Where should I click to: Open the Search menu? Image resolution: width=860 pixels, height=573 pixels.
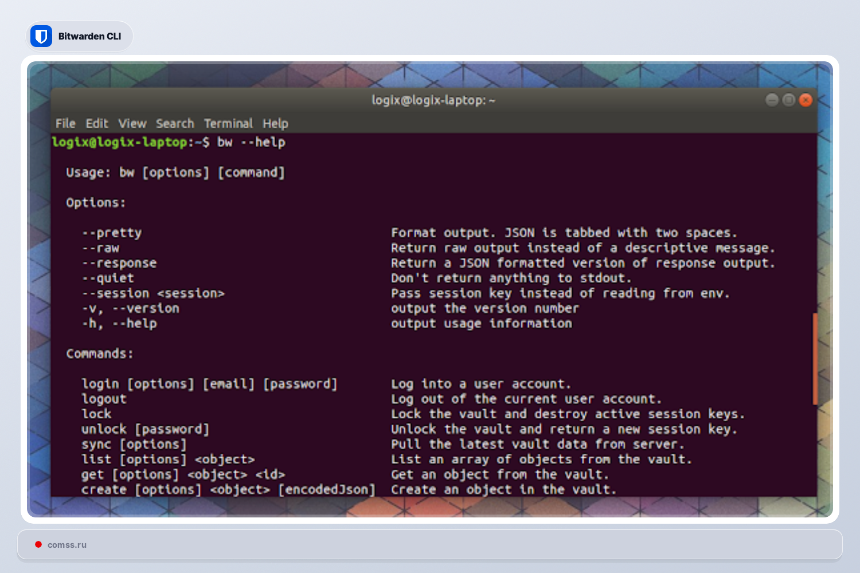(175, 123)
